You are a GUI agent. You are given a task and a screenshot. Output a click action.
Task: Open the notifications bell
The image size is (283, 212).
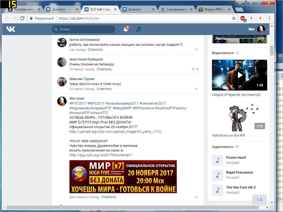(x=126, y=29)
